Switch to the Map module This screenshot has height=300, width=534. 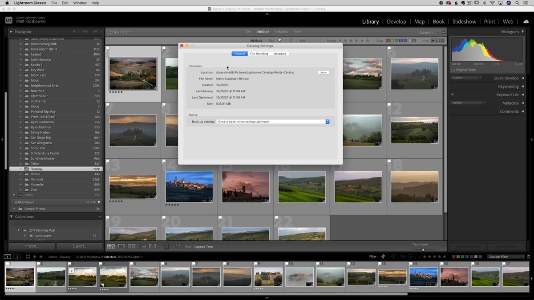coord(419,21)
